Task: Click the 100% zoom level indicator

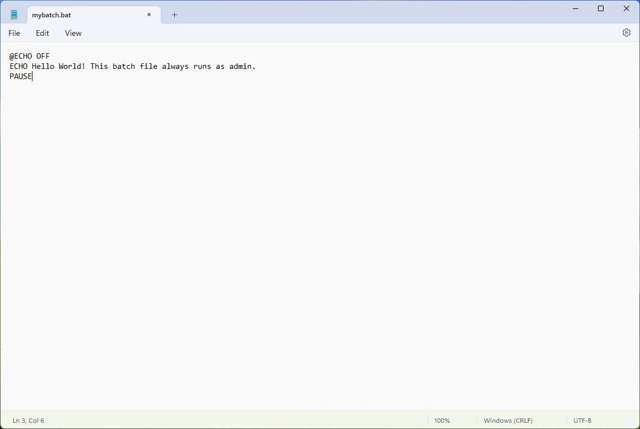Action: pos(442,420)
